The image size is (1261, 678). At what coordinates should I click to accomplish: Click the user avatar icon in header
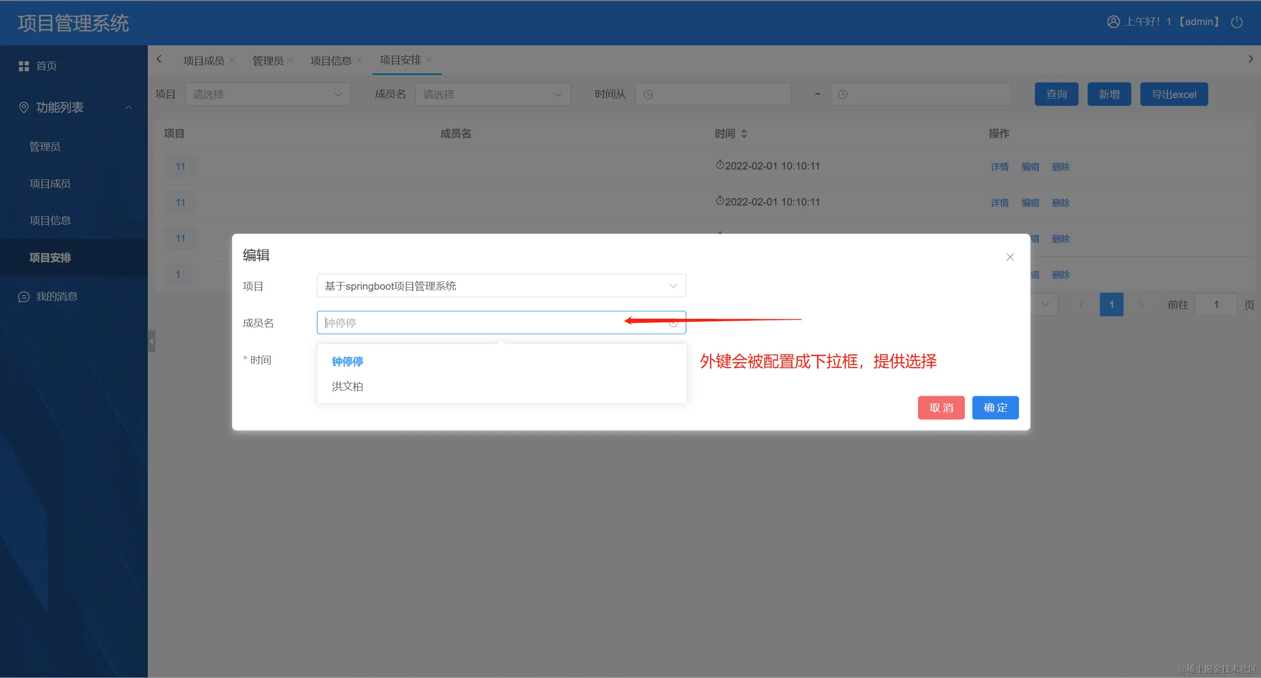pyautogui.click(x=1113, y=22)
